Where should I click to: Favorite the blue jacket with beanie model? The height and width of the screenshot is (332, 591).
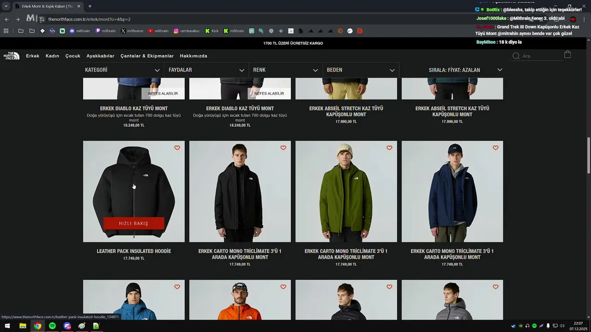tap(177, 287)
